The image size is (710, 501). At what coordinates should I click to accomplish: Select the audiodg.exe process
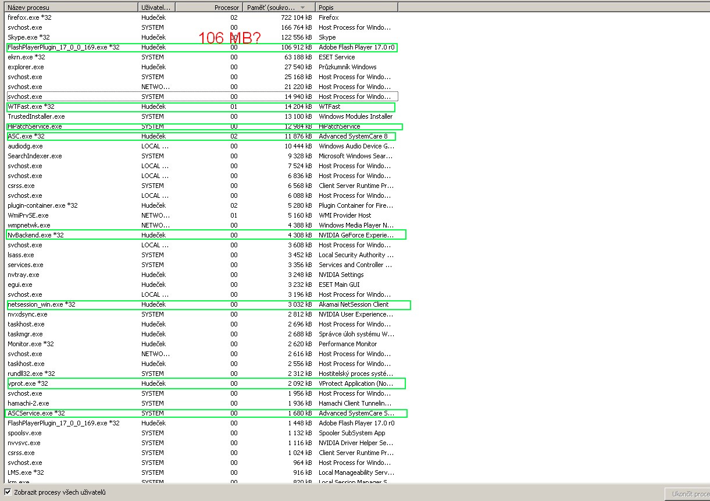[202, 146]
